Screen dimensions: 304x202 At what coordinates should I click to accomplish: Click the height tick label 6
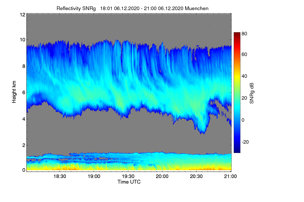point(24,92)
